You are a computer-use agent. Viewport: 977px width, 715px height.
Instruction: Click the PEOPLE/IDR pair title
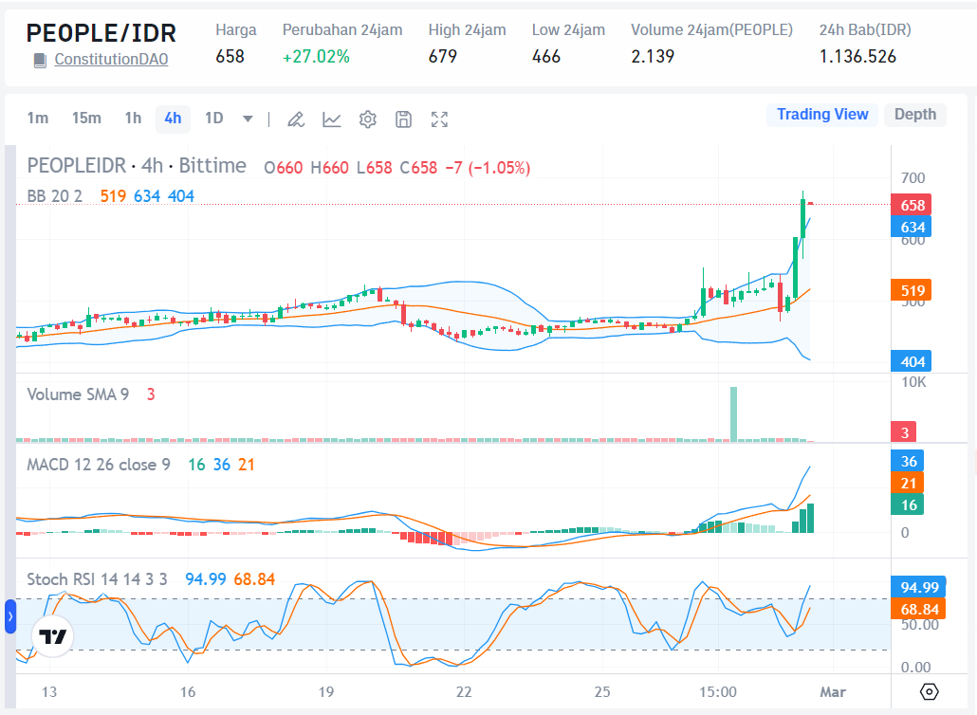click(101, 33)
